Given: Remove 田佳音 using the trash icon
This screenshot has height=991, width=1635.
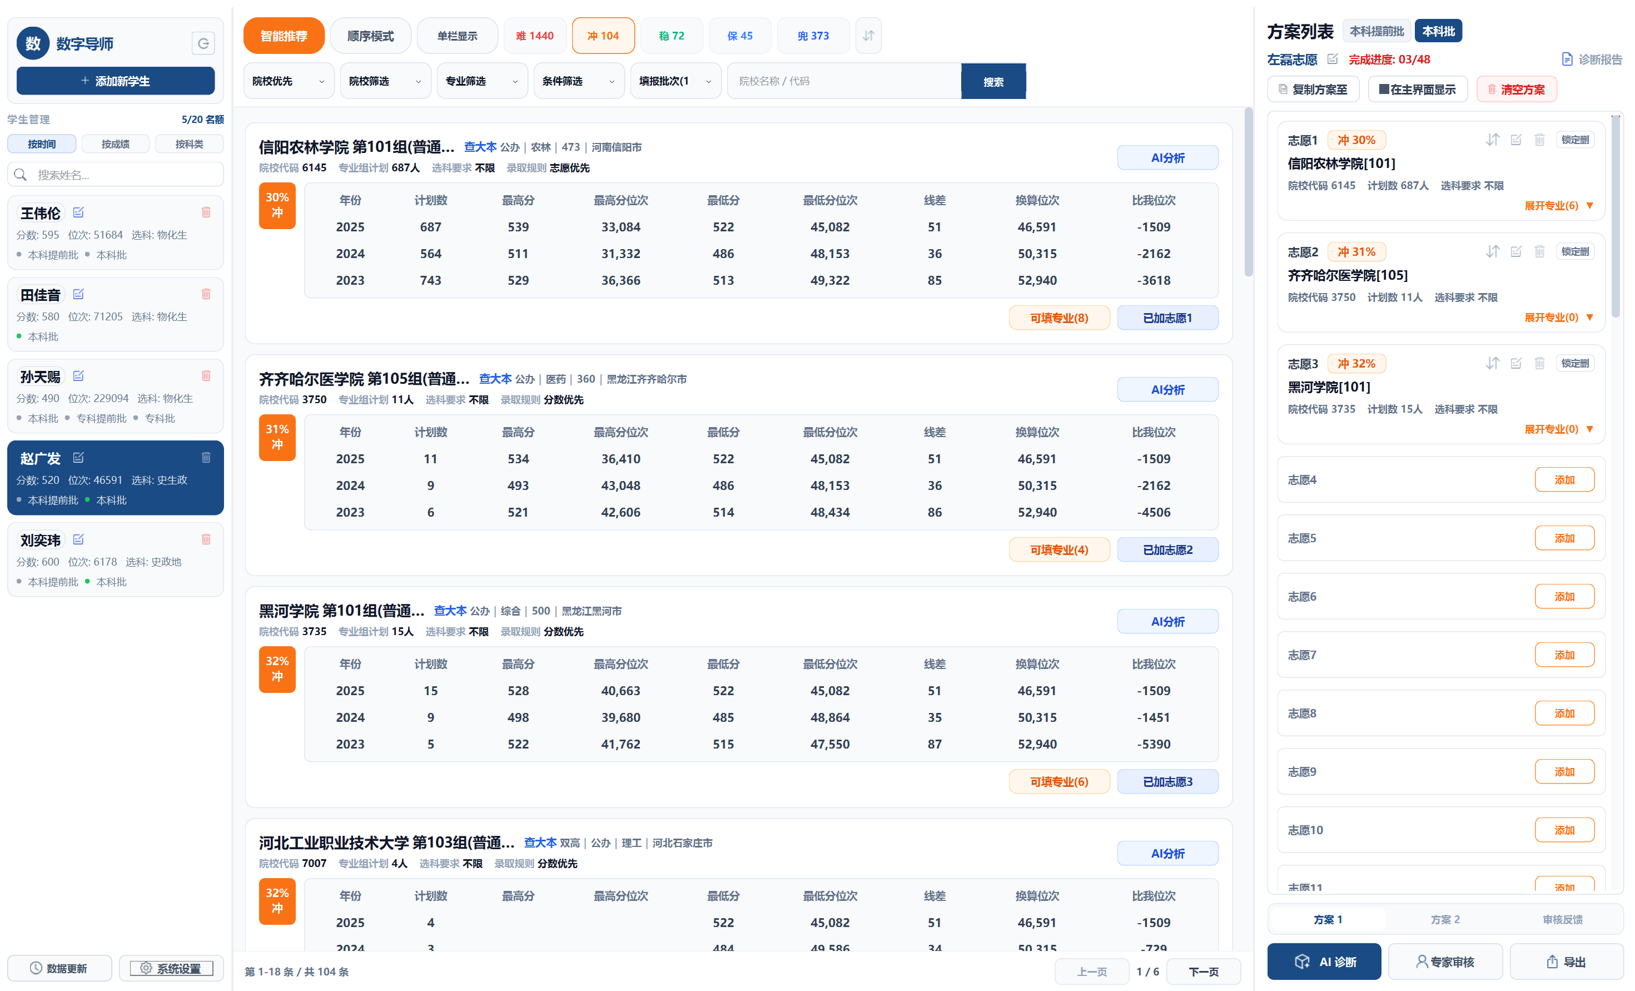Looking at the screenshot, I should 206,294.
